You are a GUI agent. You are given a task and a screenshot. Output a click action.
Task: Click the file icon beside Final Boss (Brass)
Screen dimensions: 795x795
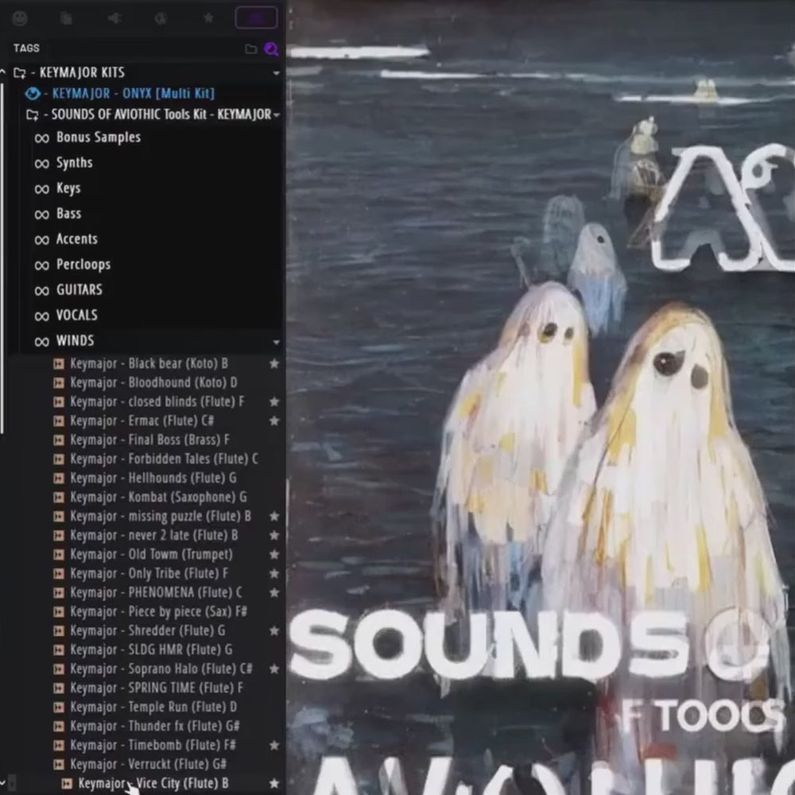(58, 440)
